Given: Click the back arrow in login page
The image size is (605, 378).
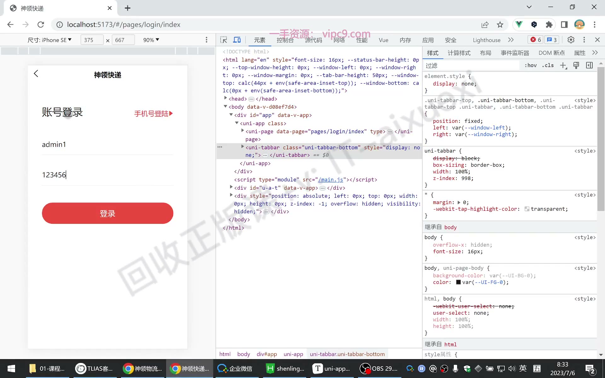Looking at the screenshot, I should pos(36,73).
